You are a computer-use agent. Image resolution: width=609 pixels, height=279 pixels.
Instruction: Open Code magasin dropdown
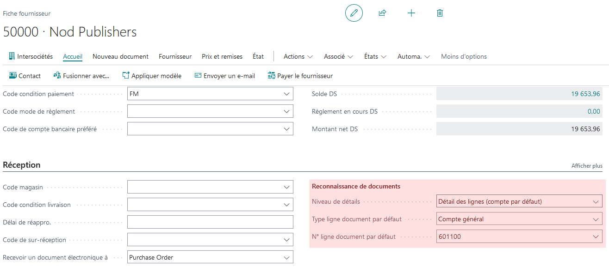click(286, 187)
